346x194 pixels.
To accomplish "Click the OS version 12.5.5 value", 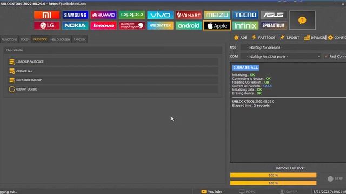I will [268, 86].
